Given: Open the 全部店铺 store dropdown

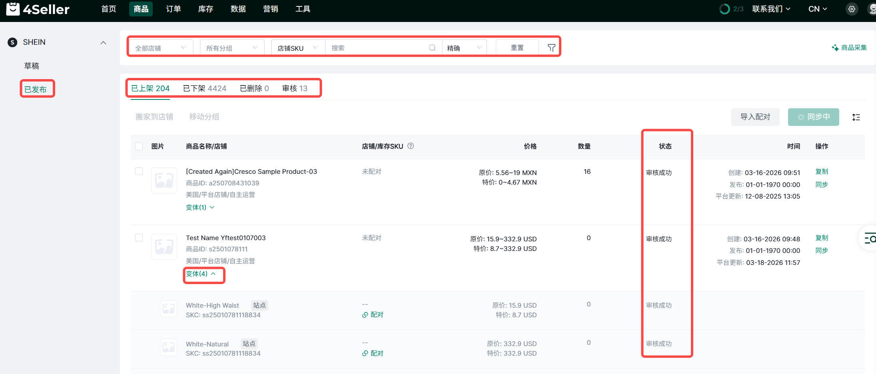Looking at the screenshot, I should pyautogui.click(x=160, y=48).
